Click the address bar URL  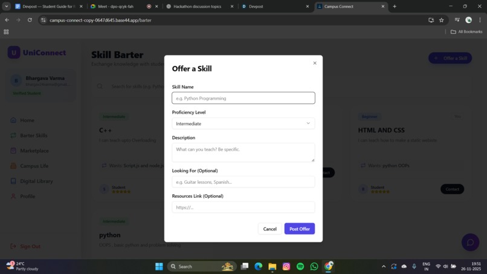pos(100,20)
